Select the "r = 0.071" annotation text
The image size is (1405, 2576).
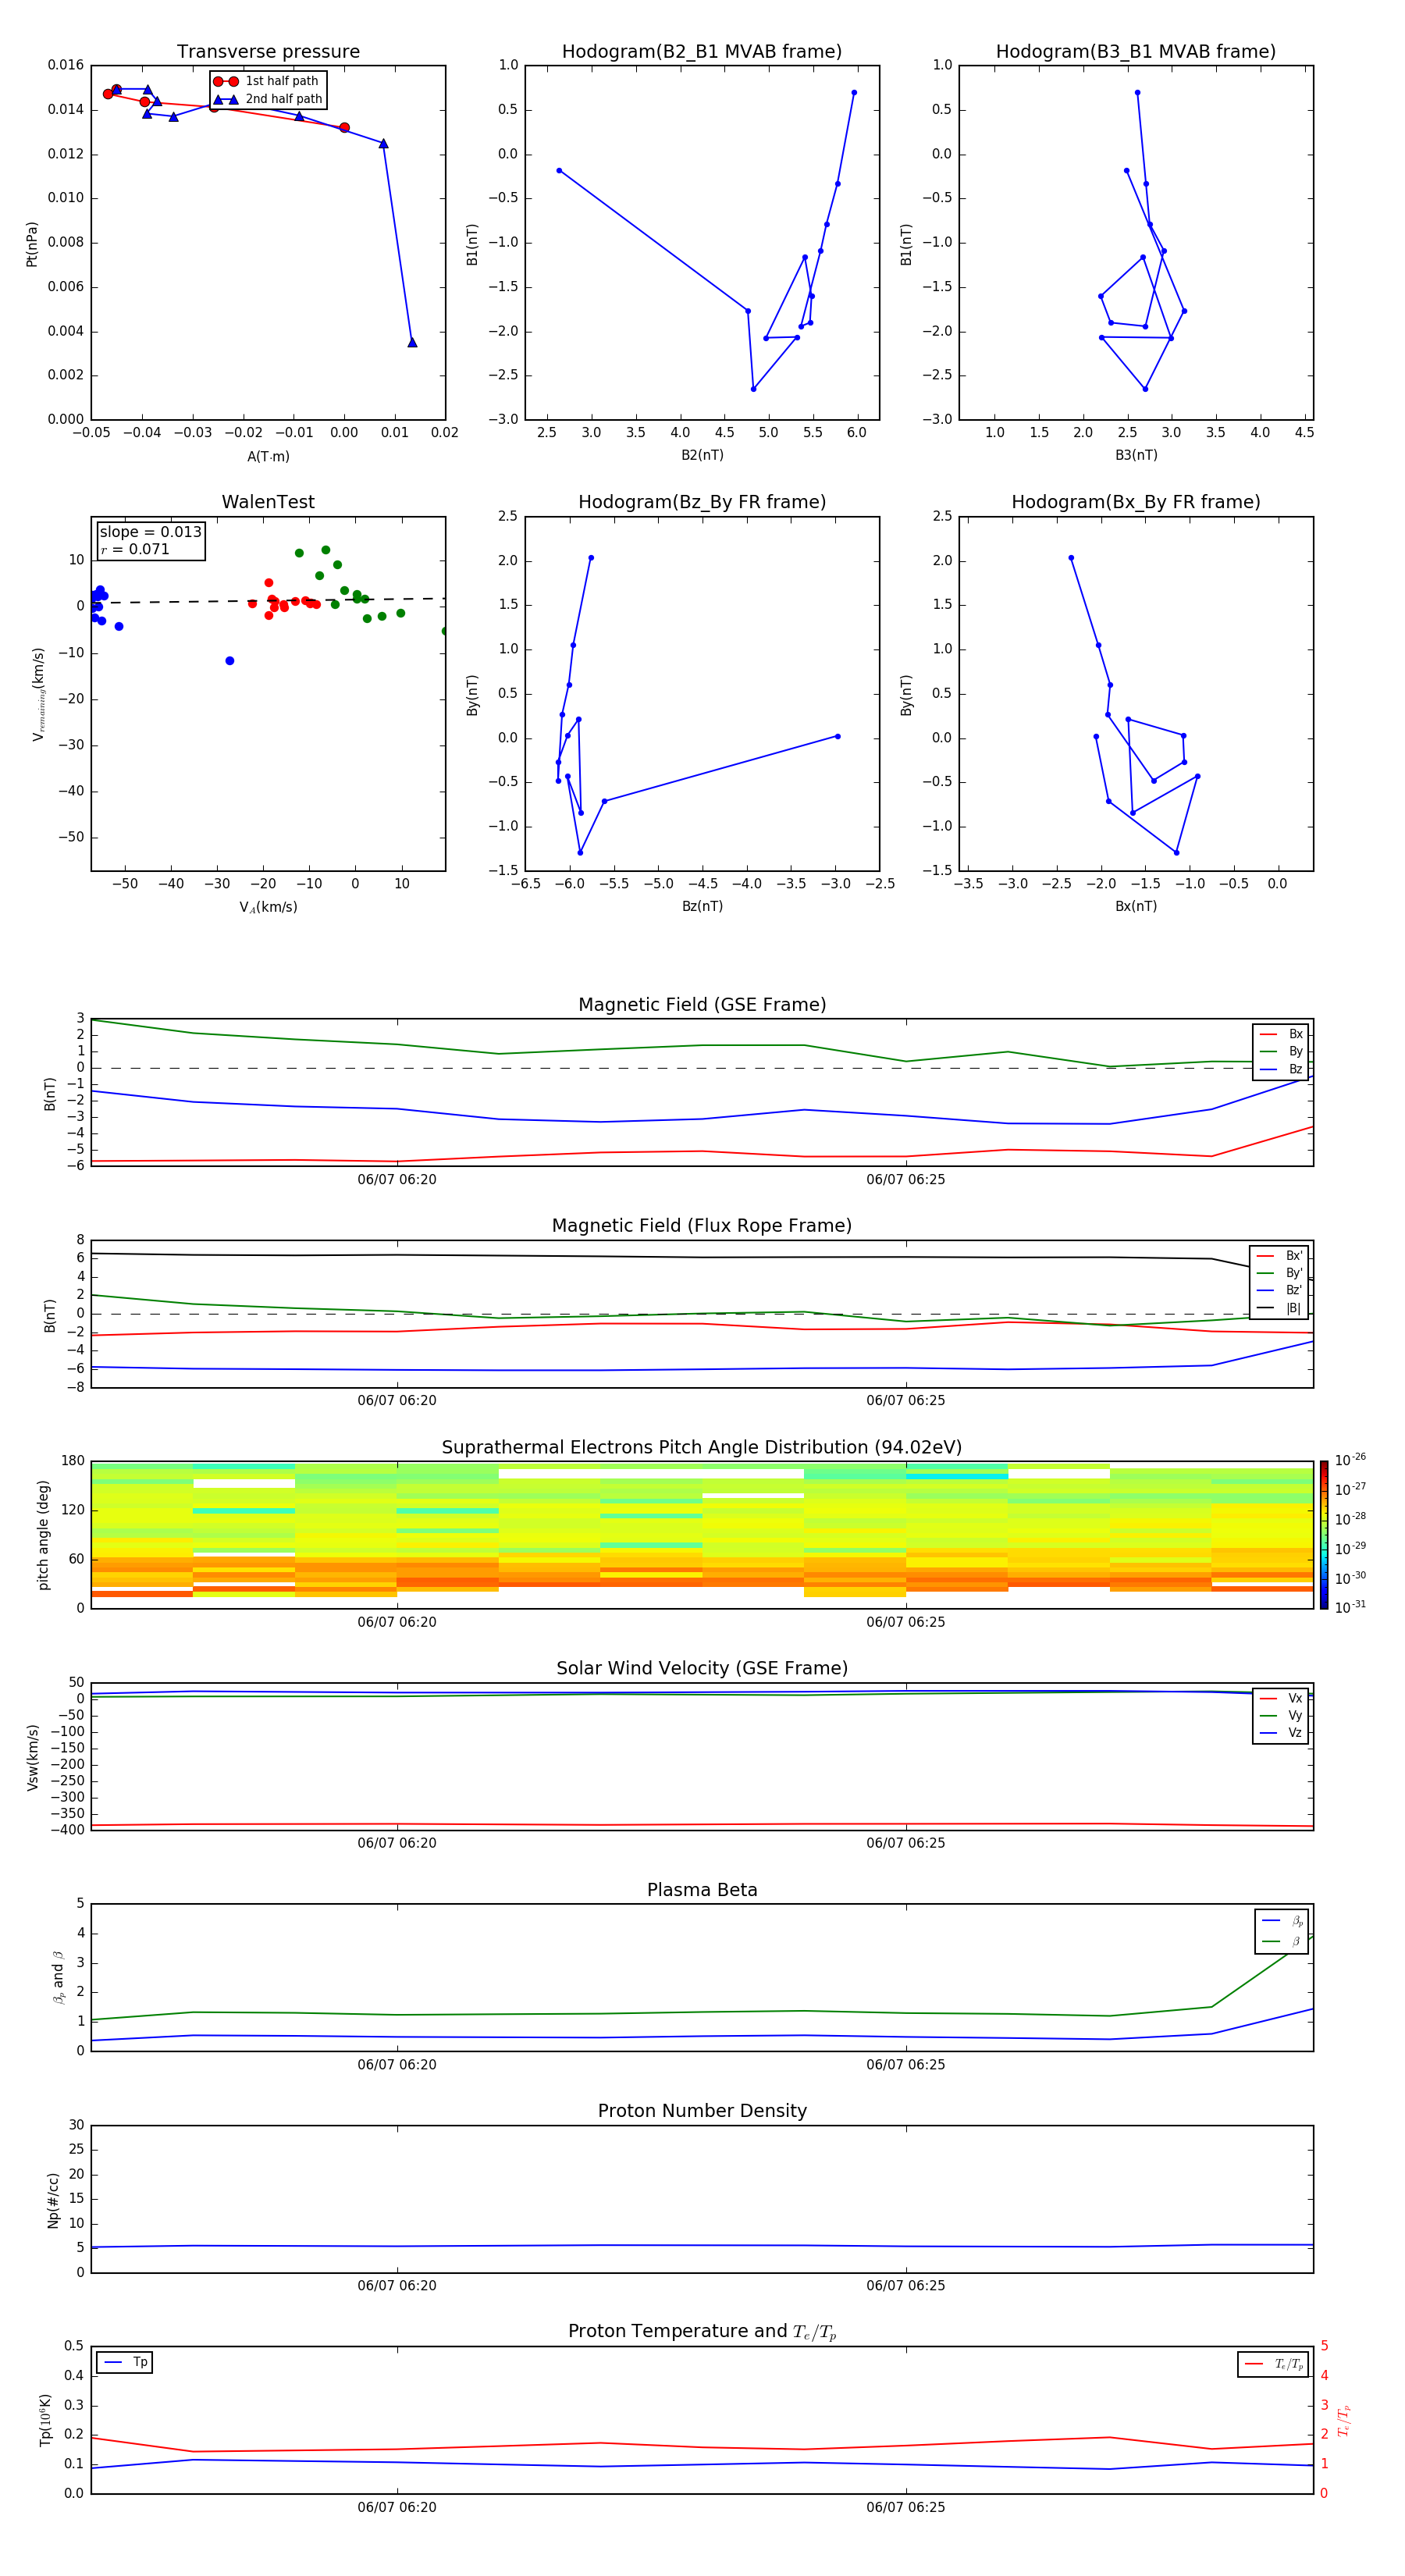(135, 549)
